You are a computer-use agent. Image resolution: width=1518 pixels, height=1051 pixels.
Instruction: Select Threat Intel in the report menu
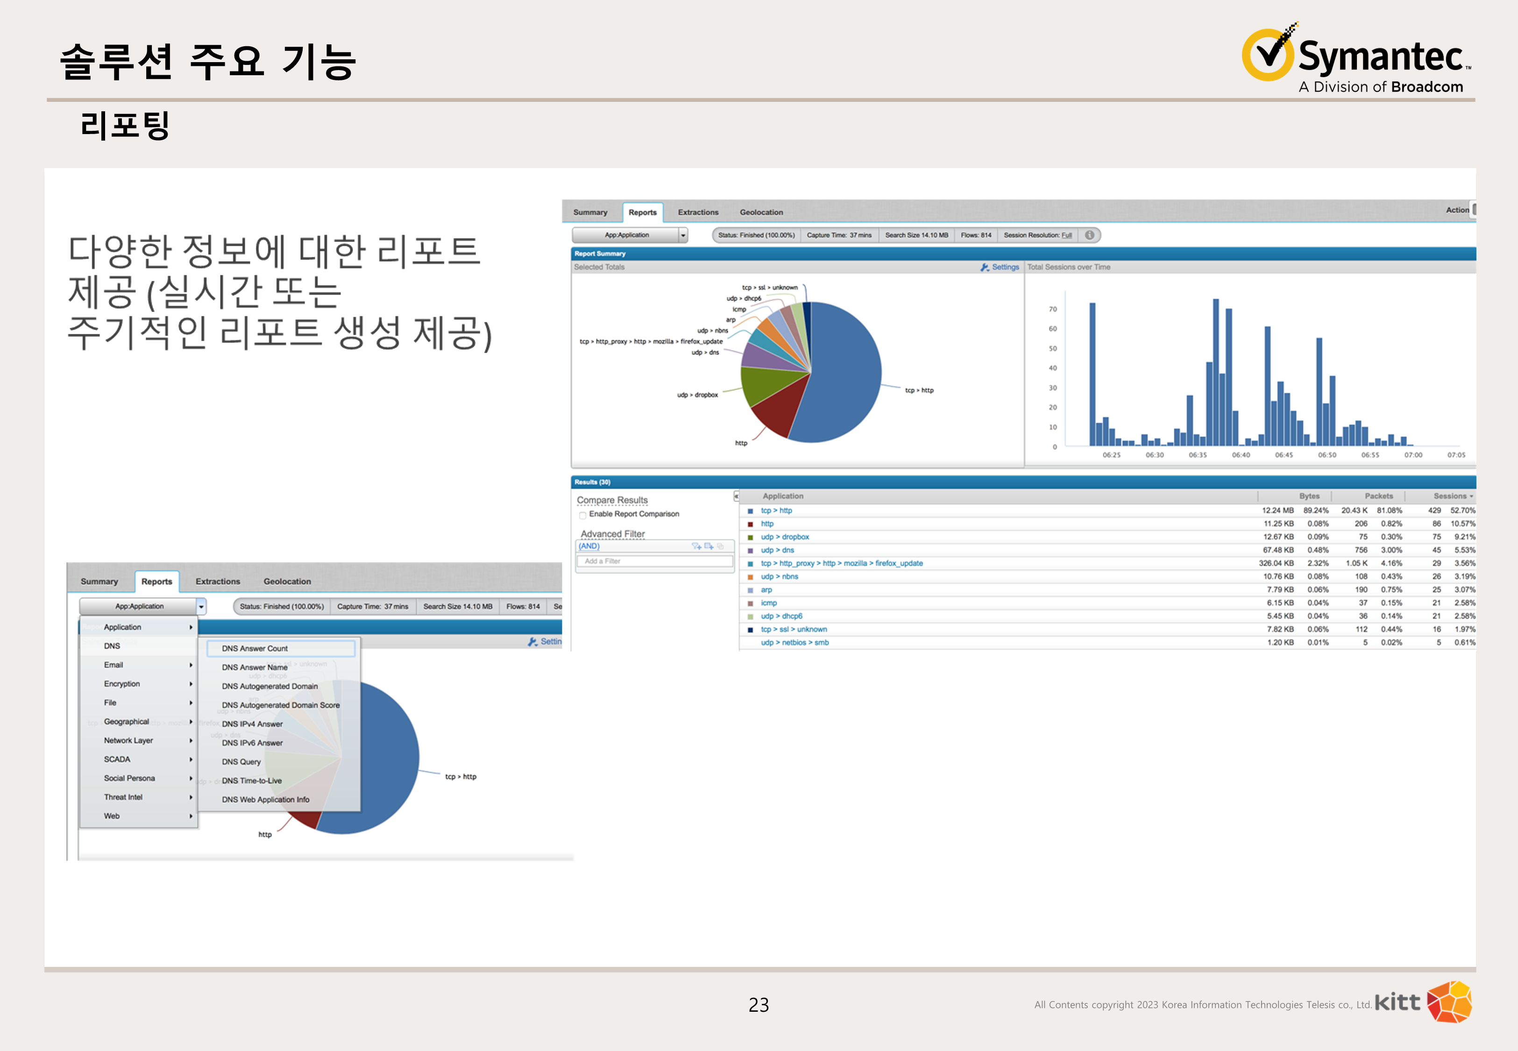pos(123,797)
